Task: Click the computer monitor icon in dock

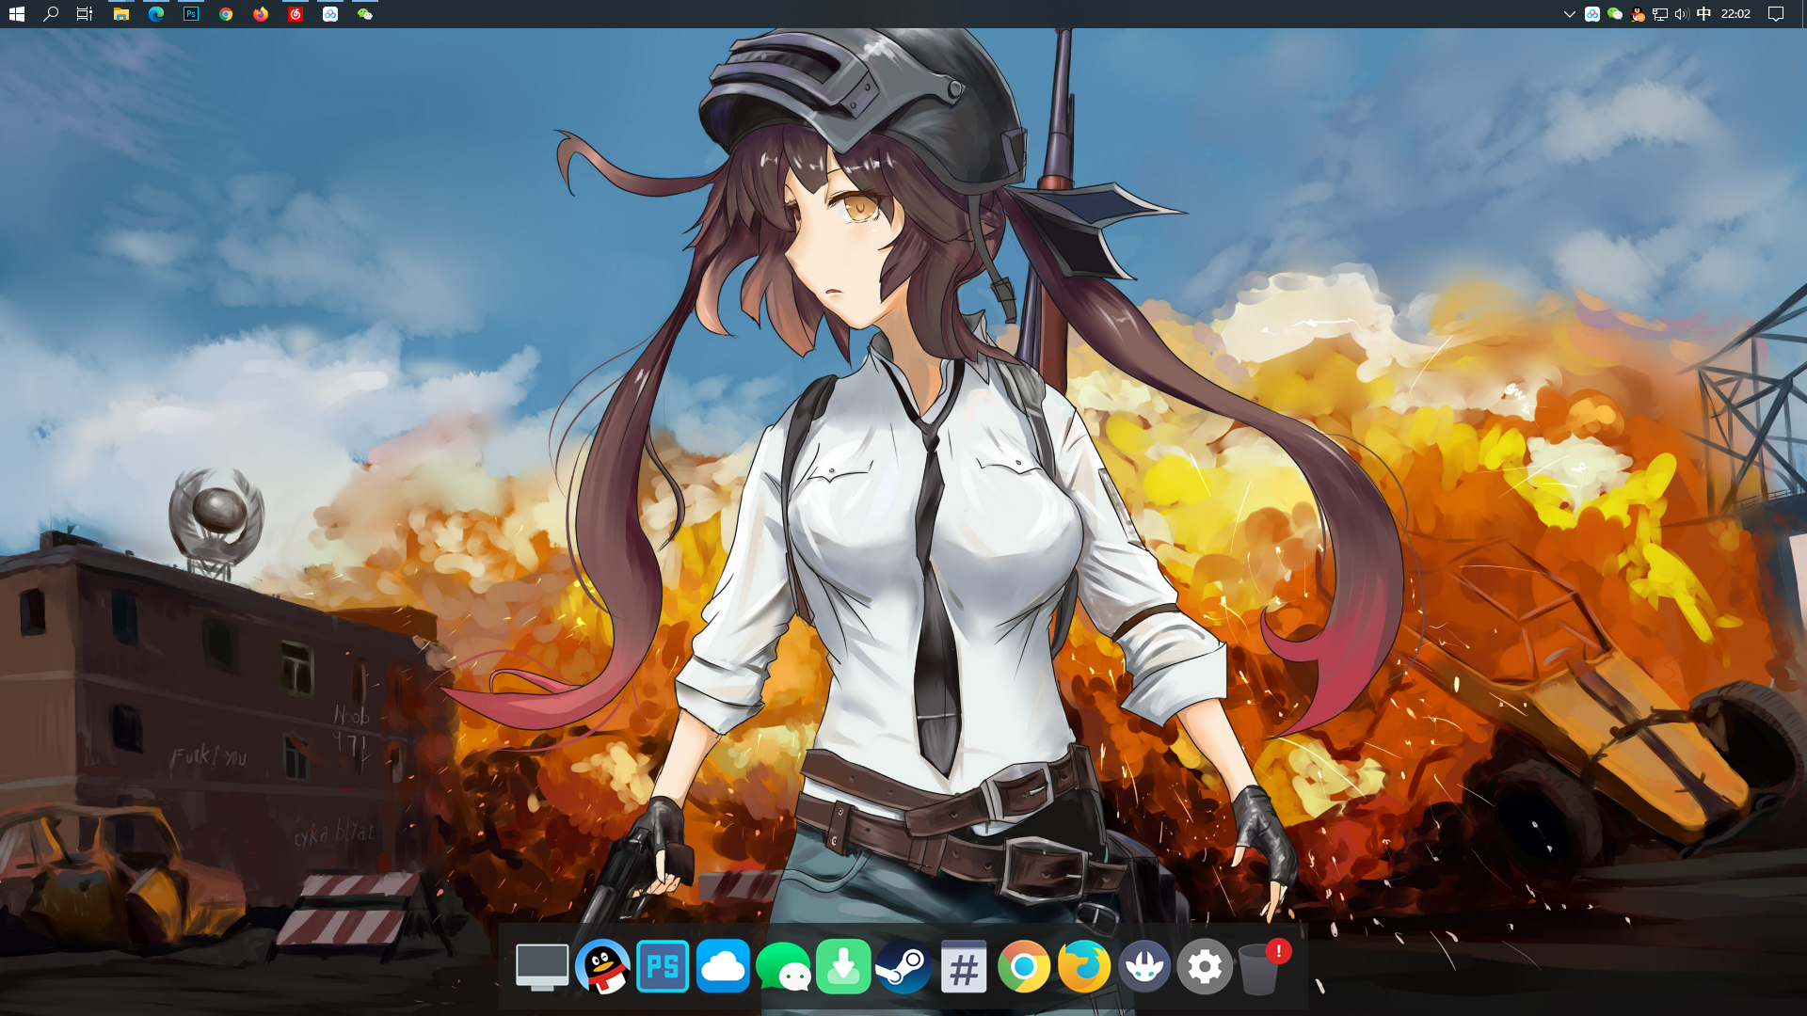Action: (x=542, y=966)
